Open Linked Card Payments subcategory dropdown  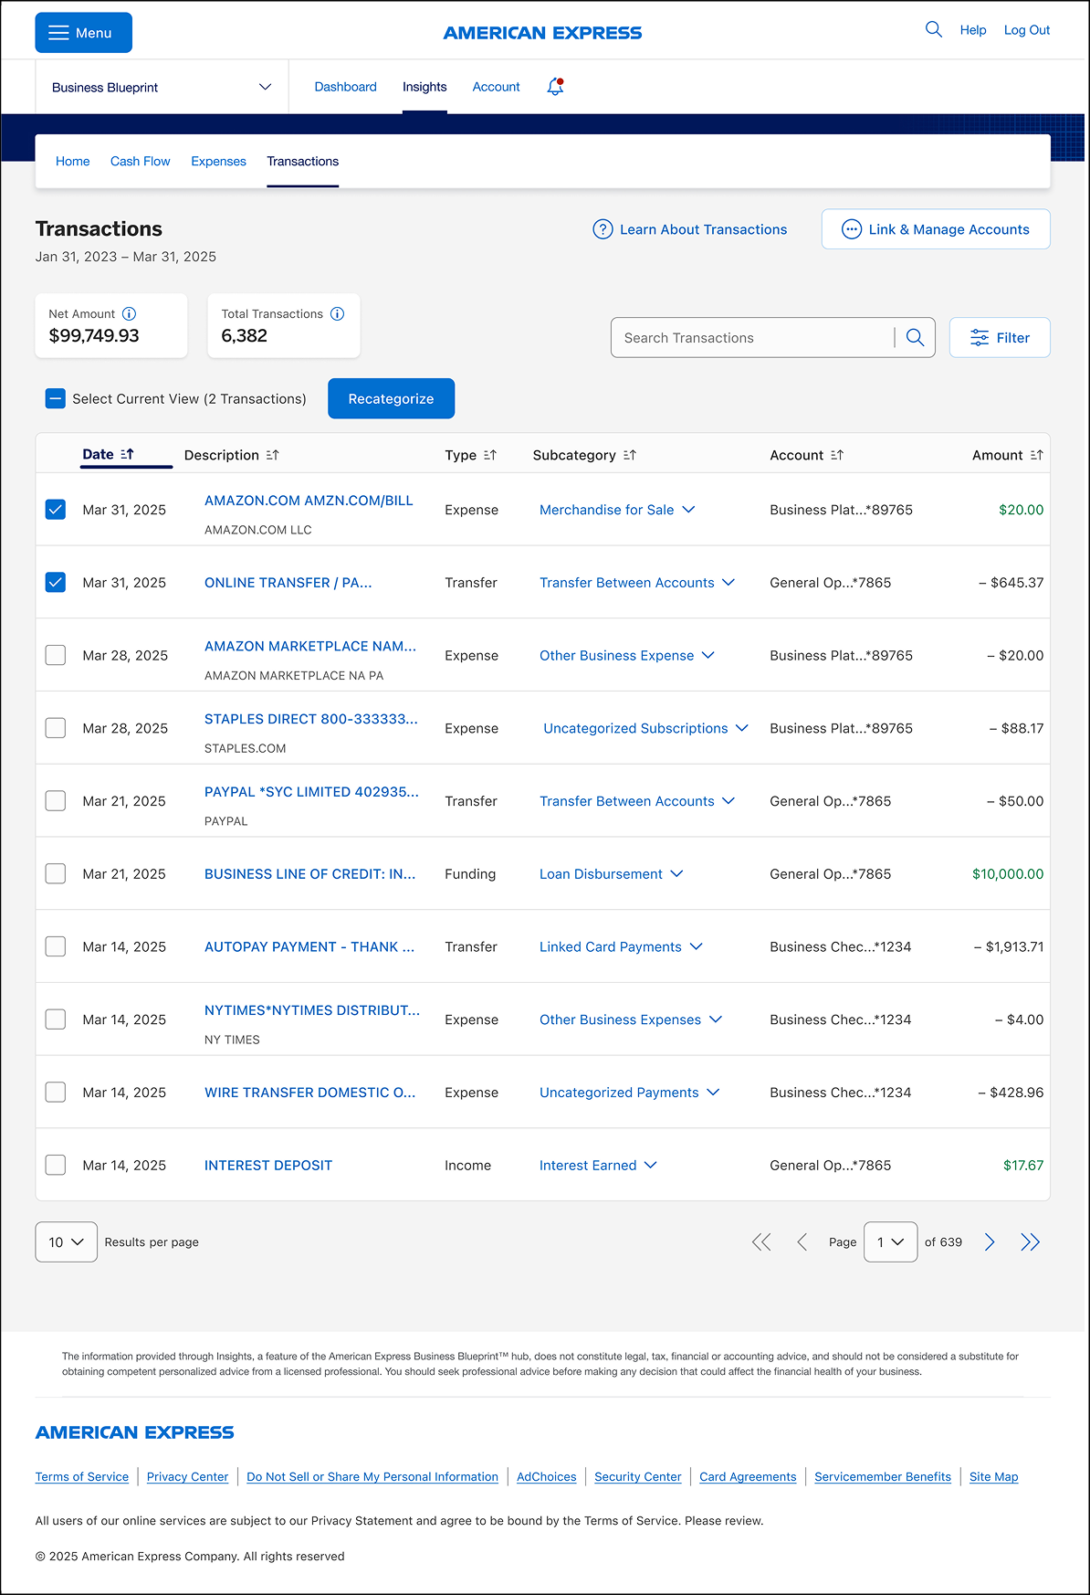tap(621, 946)
